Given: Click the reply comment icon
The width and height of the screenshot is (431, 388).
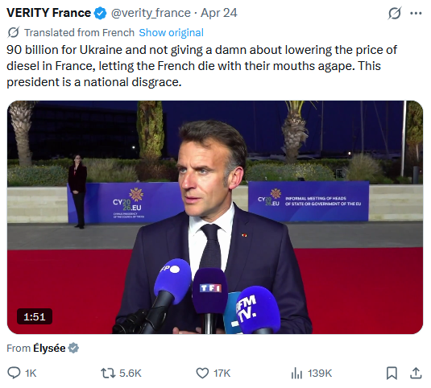Looking at the screenshot, I should coord(14,374).
